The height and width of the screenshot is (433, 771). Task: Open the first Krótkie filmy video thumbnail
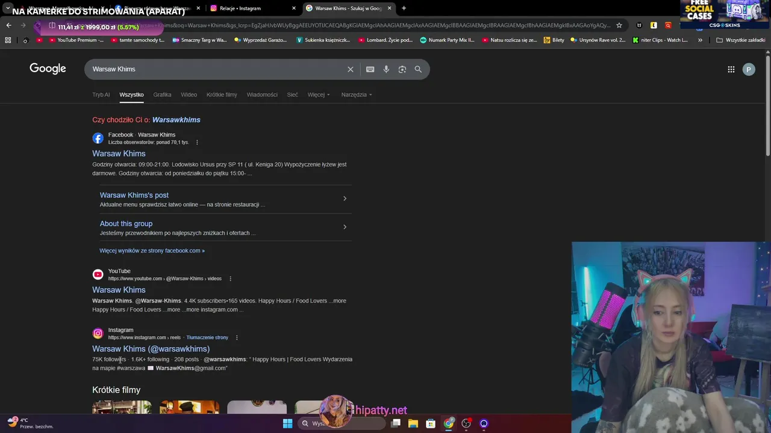[122, 407]
